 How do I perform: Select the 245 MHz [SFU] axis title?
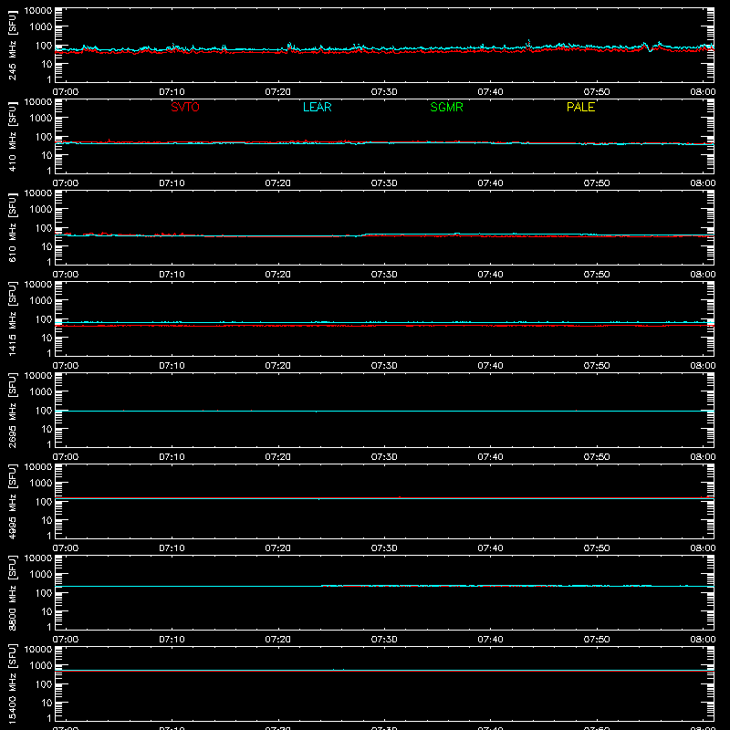click(x=12, y=45)
